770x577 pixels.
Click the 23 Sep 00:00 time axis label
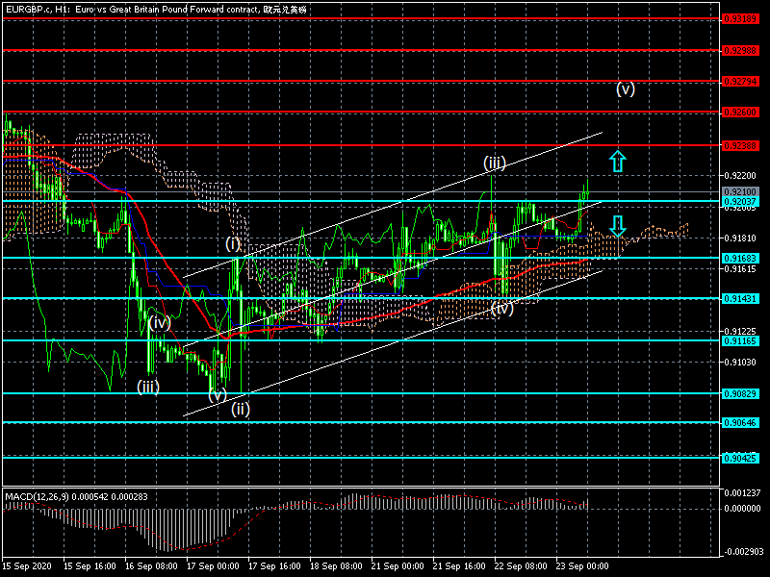[582, 565]
